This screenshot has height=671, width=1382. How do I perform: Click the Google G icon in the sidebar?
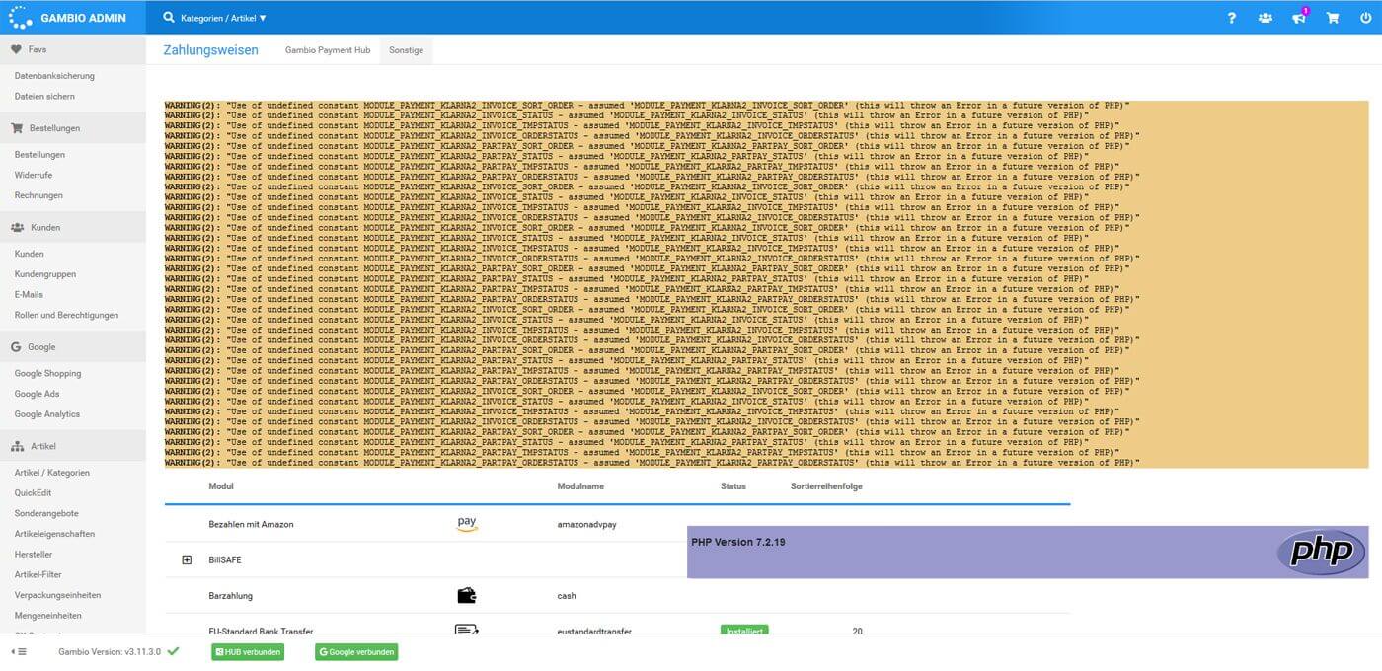pos(17,347)
